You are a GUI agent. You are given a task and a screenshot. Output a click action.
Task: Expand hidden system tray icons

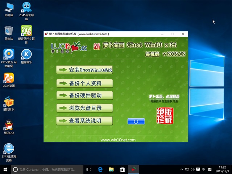click(182, 170)
